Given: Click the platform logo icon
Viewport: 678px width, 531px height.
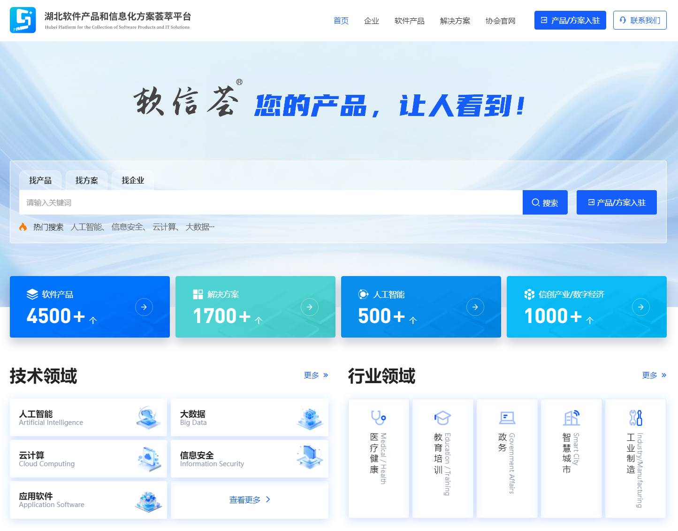Looking at the screenshot, I should pos(23,20).
